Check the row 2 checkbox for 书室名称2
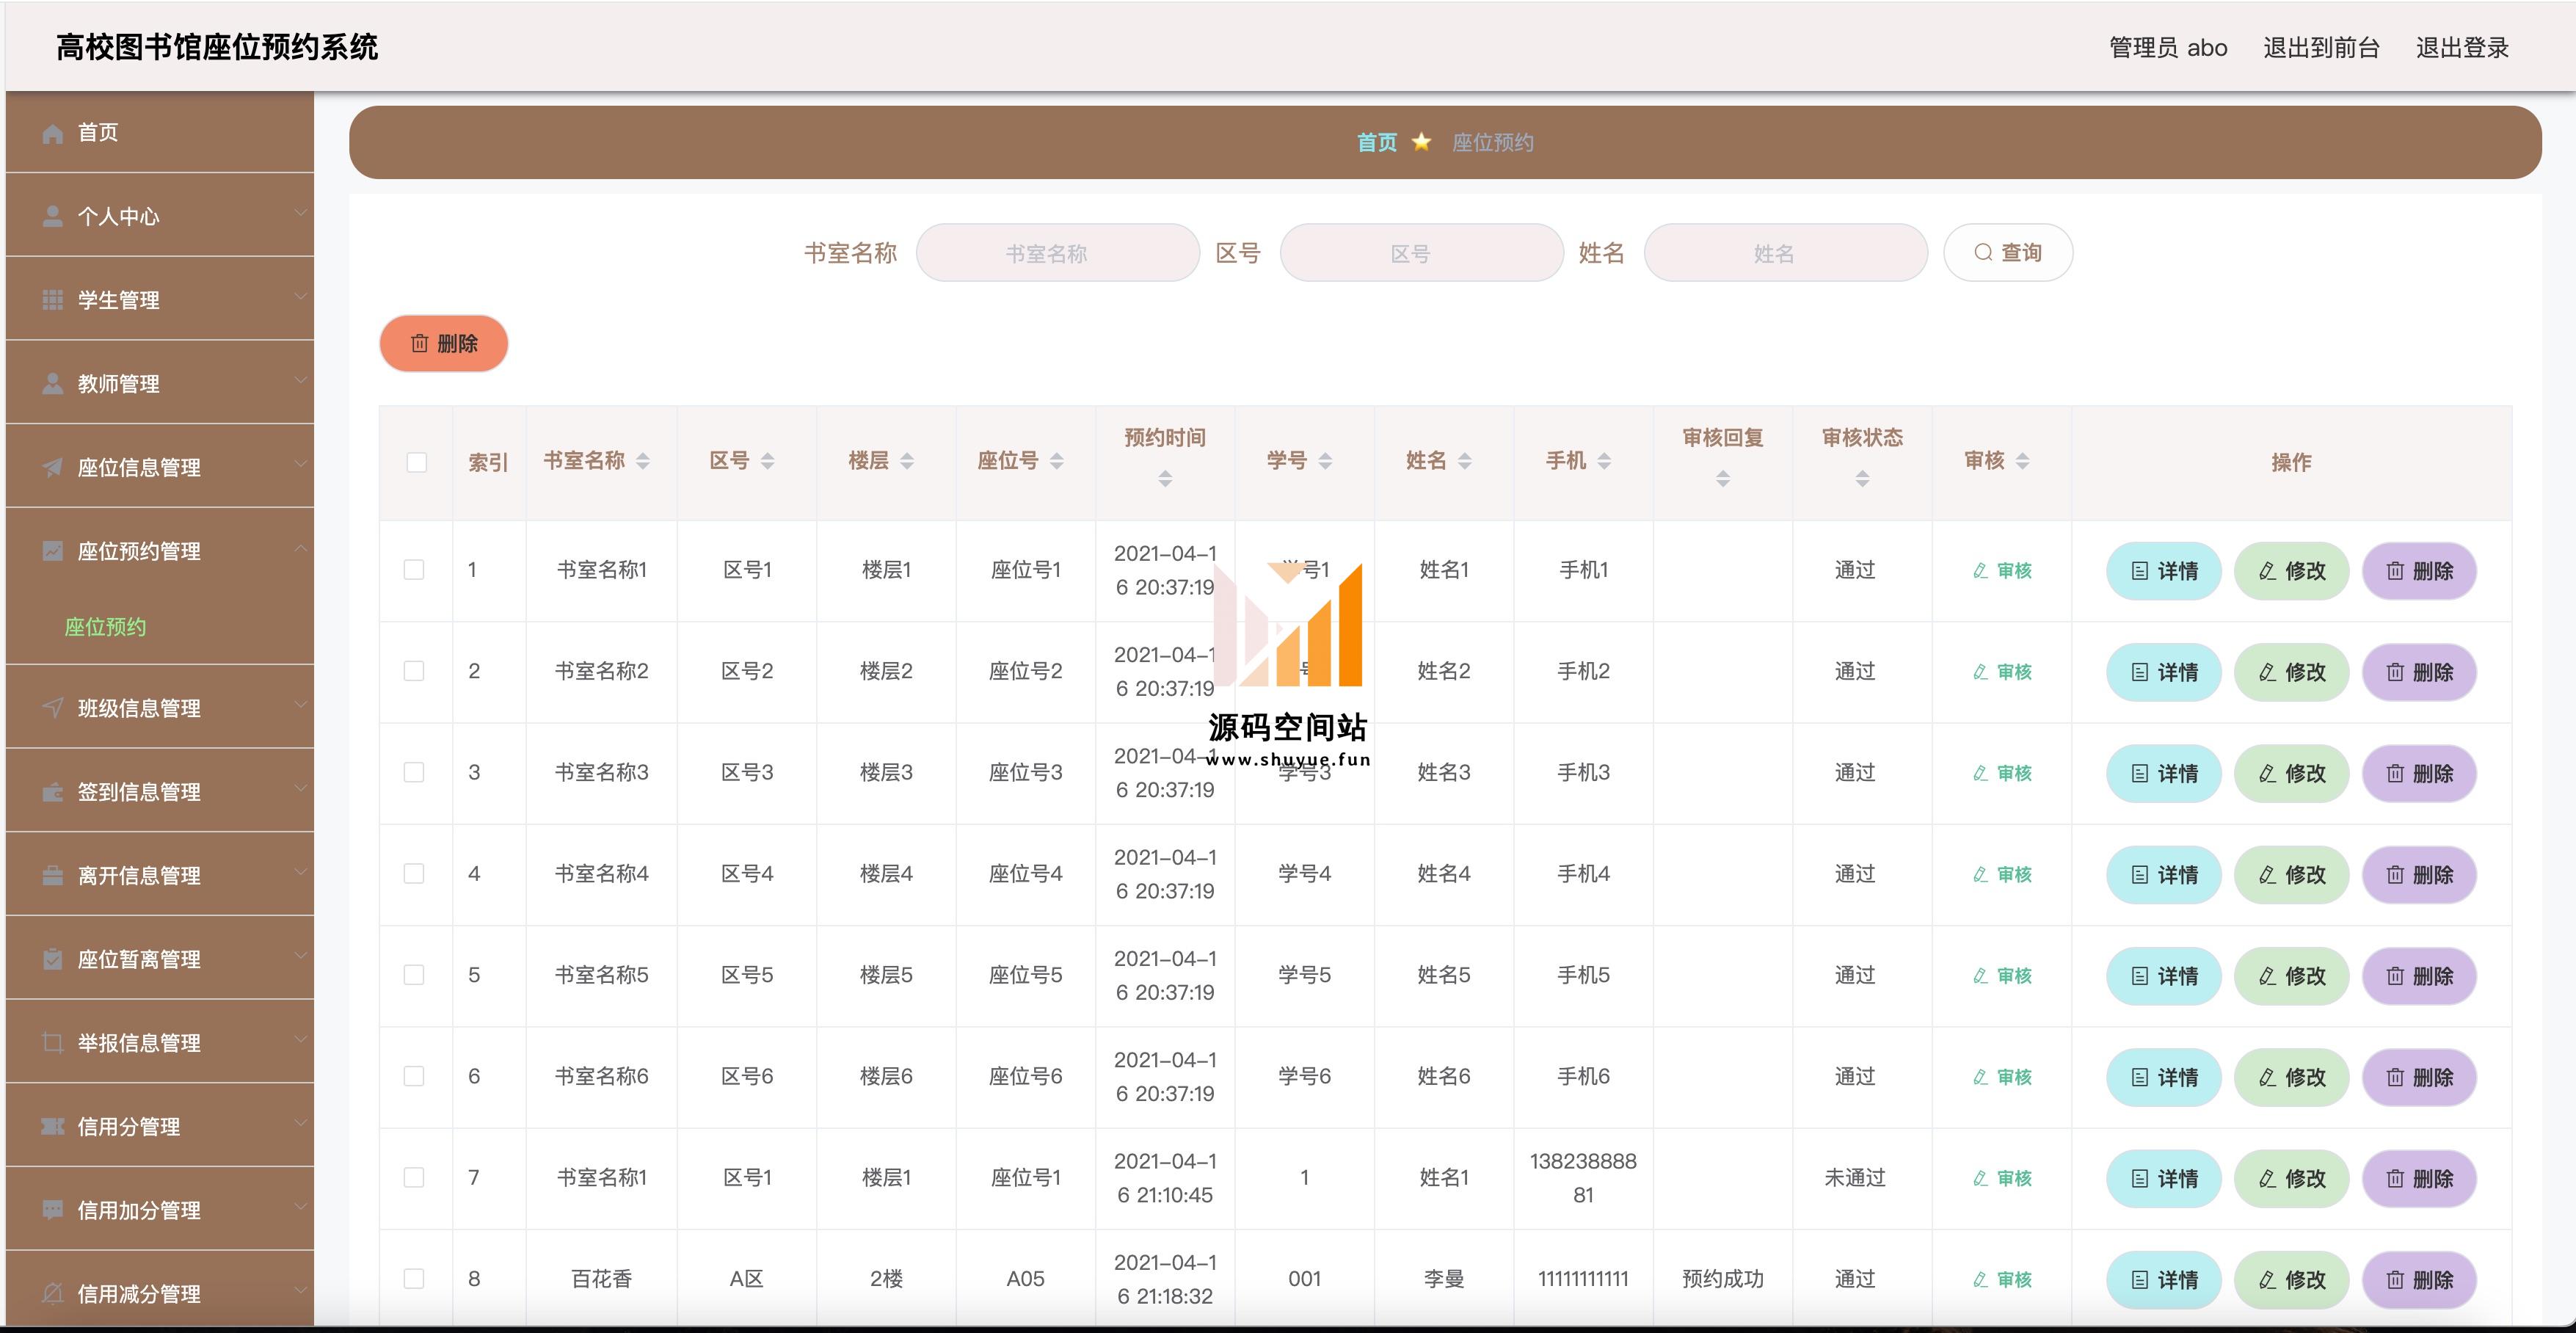 414,671
